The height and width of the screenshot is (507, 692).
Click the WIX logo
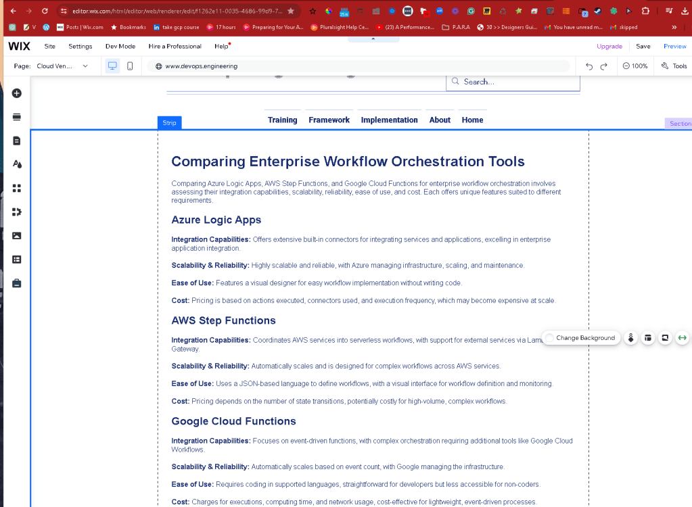click(20, 46)
